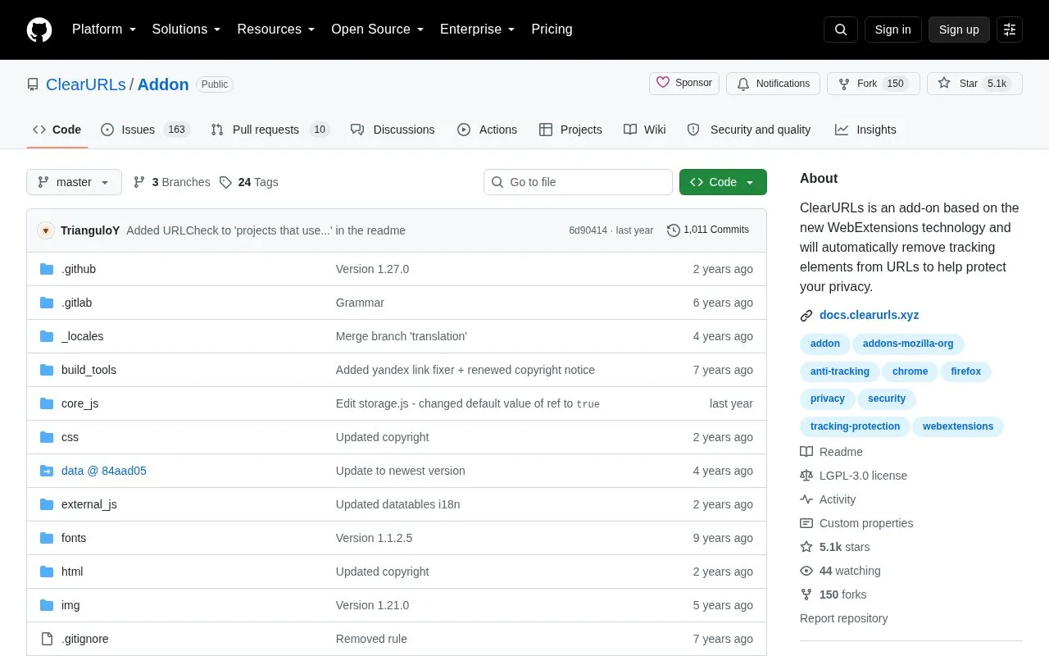Open the .github folder
The height and width of the screenshot is (656, 1049).
pyautogui.click(x=79, y=269)
